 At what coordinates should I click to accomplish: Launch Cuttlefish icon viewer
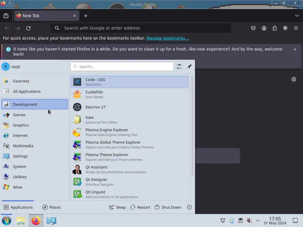130,94
